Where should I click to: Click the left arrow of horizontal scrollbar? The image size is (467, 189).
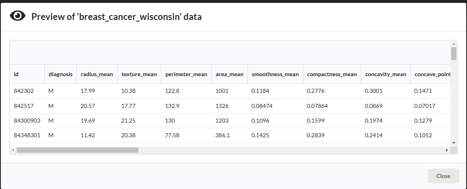13,150
